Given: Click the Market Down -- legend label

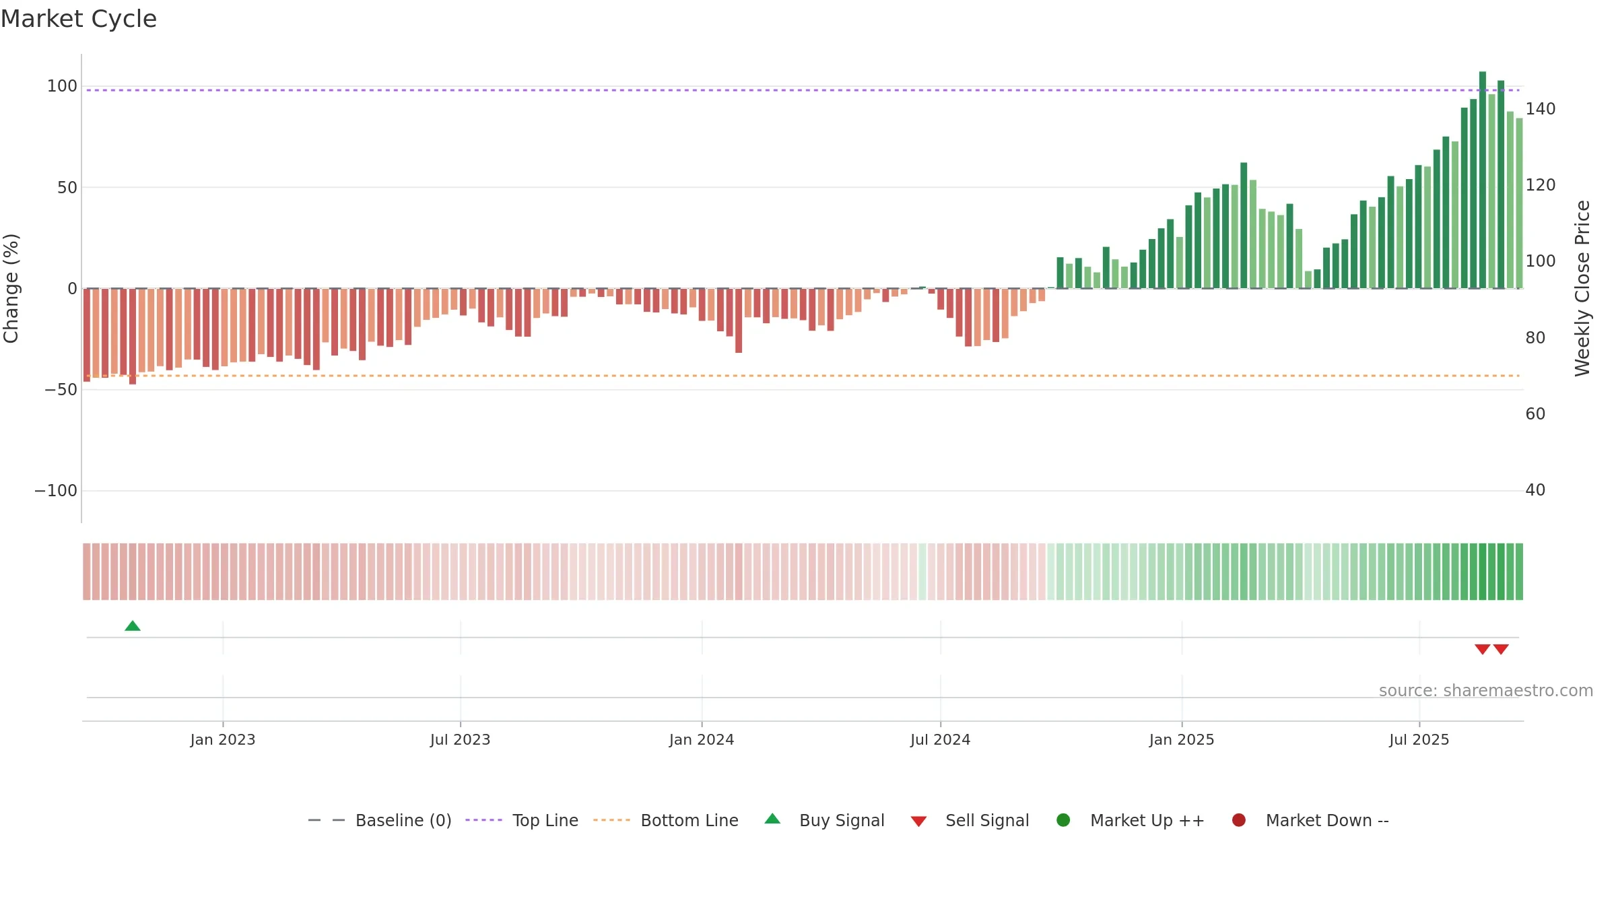Looking at the screenshot, I should tap(1327, 820).
